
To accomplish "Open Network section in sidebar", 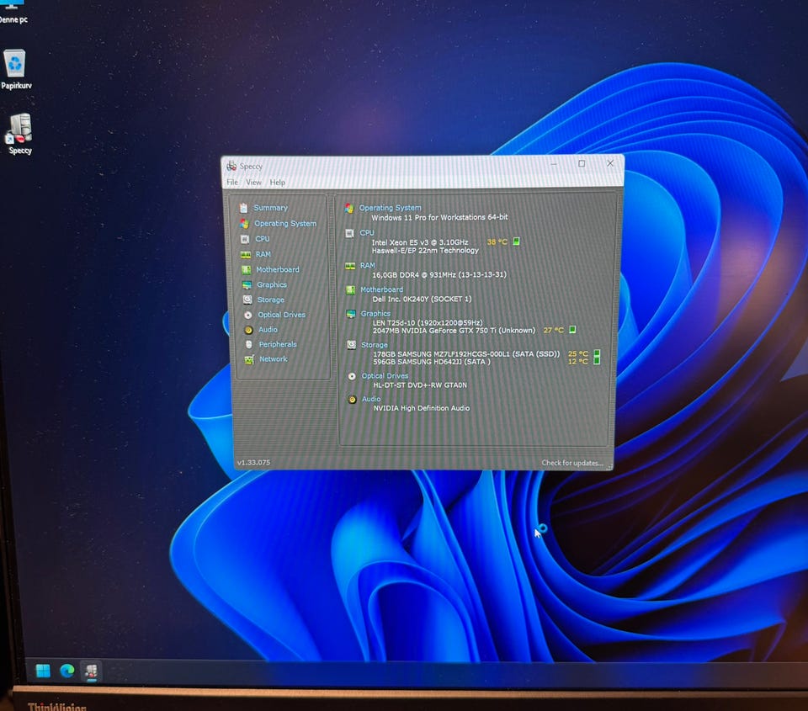I will (x=273, y=359).
